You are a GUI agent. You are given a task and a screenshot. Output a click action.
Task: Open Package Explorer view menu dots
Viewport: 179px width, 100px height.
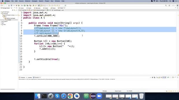coord(17,10)
